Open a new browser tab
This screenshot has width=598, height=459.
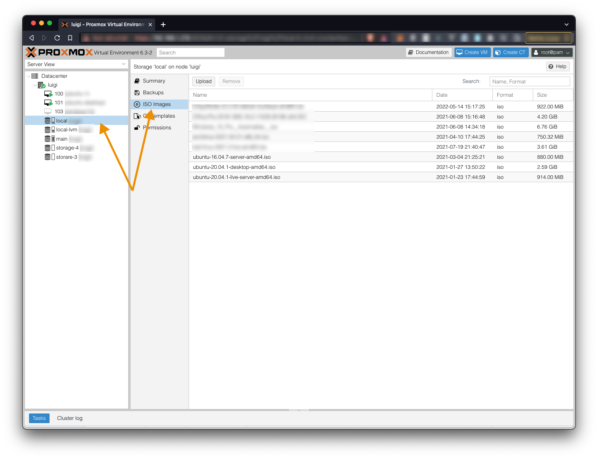pos(163,25)
